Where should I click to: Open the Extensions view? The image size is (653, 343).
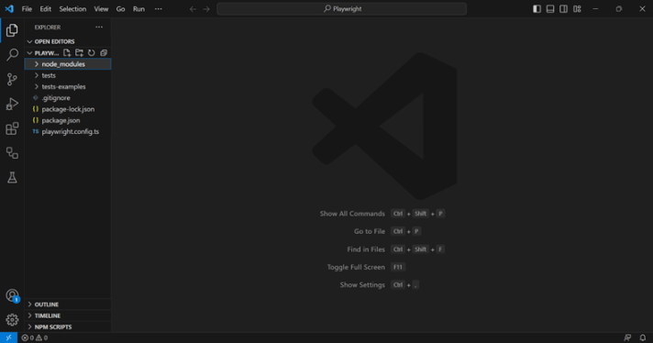point(12,128)
